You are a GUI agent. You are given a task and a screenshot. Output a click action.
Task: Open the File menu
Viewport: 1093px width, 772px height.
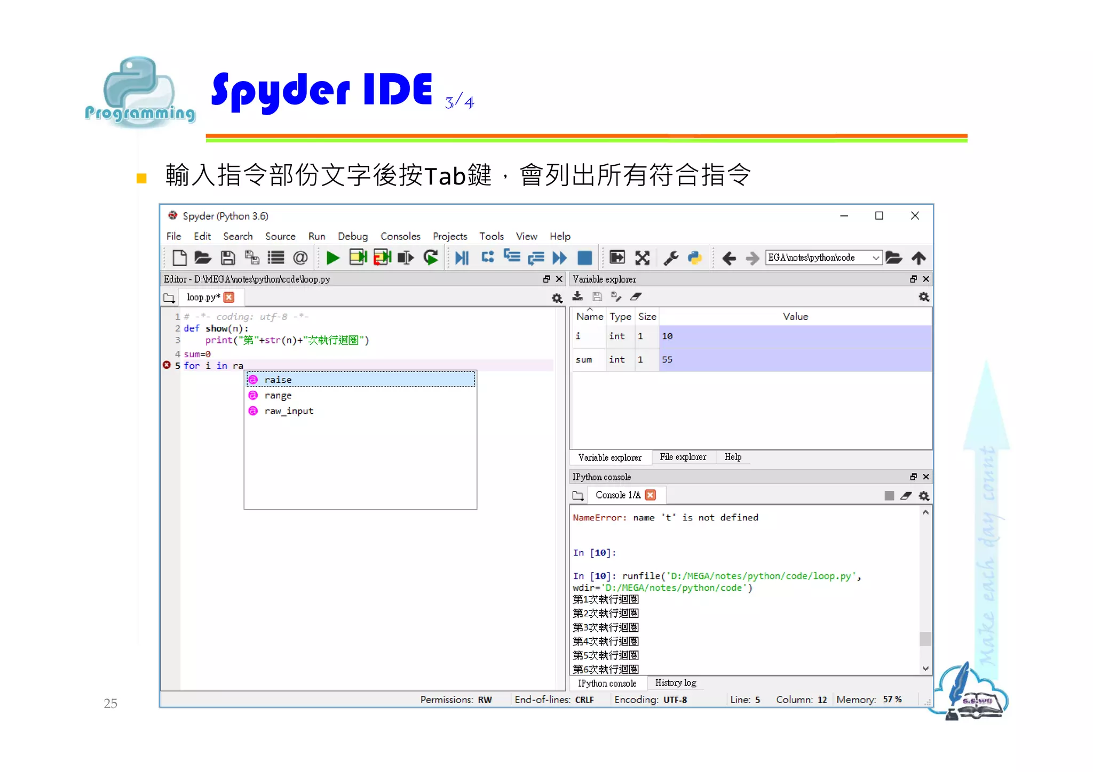tap(173, 236)
